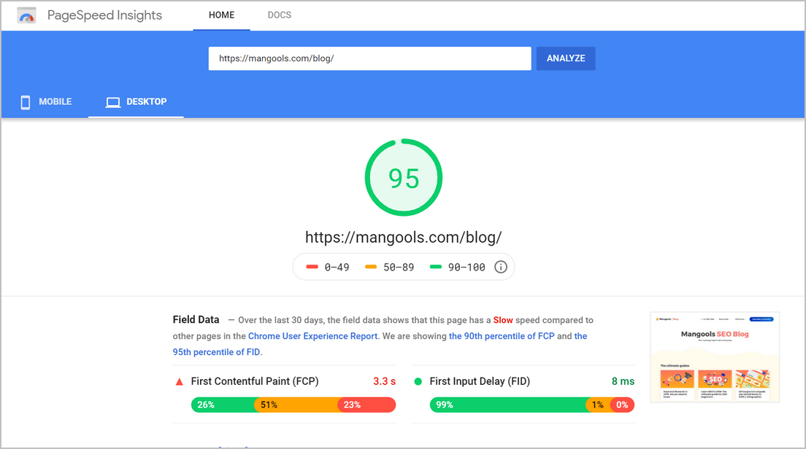Viewport: 806px width, 449px height.
Task: Open the HOME tab
Action: click(221, 15)
